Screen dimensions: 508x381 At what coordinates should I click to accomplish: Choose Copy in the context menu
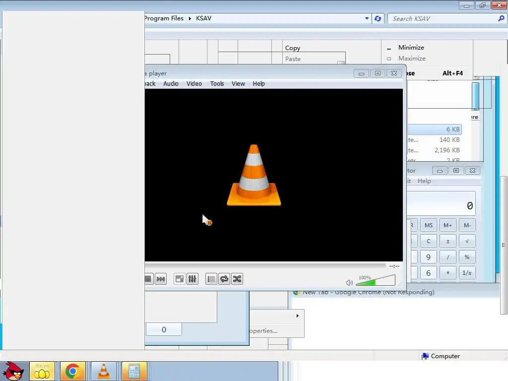coord(293,48)
